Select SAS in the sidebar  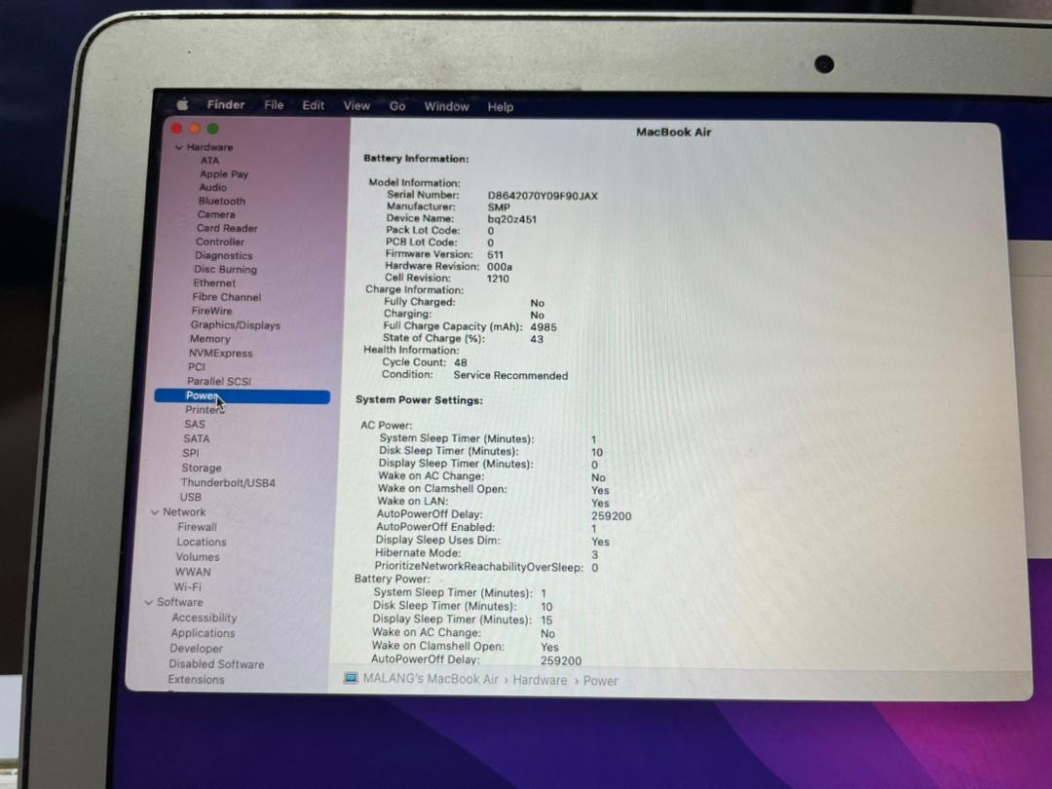point(195,424)
